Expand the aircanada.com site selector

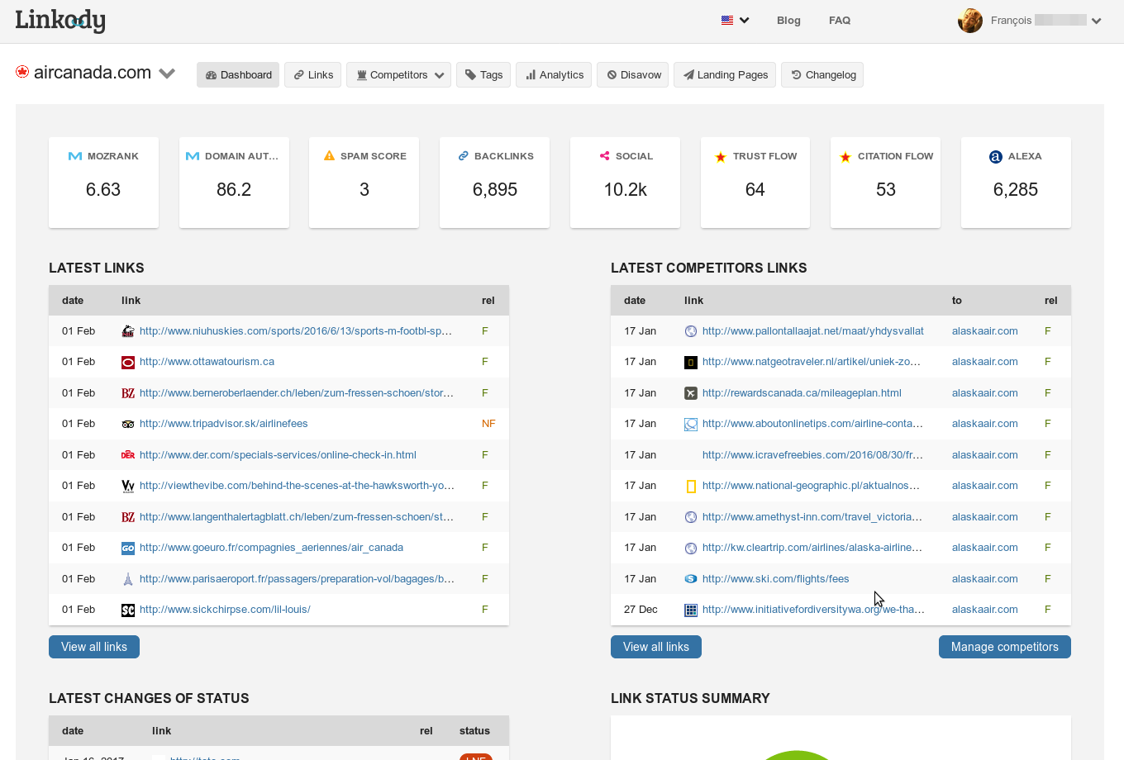click(x=167, y=73)
